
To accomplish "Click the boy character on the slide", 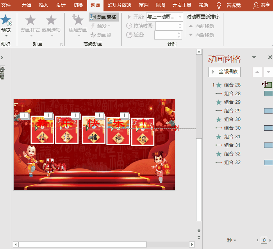I will [30, 161].
